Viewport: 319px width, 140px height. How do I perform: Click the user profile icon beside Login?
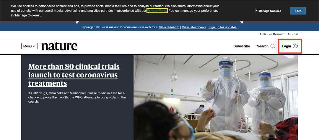(x=295, y=46)
